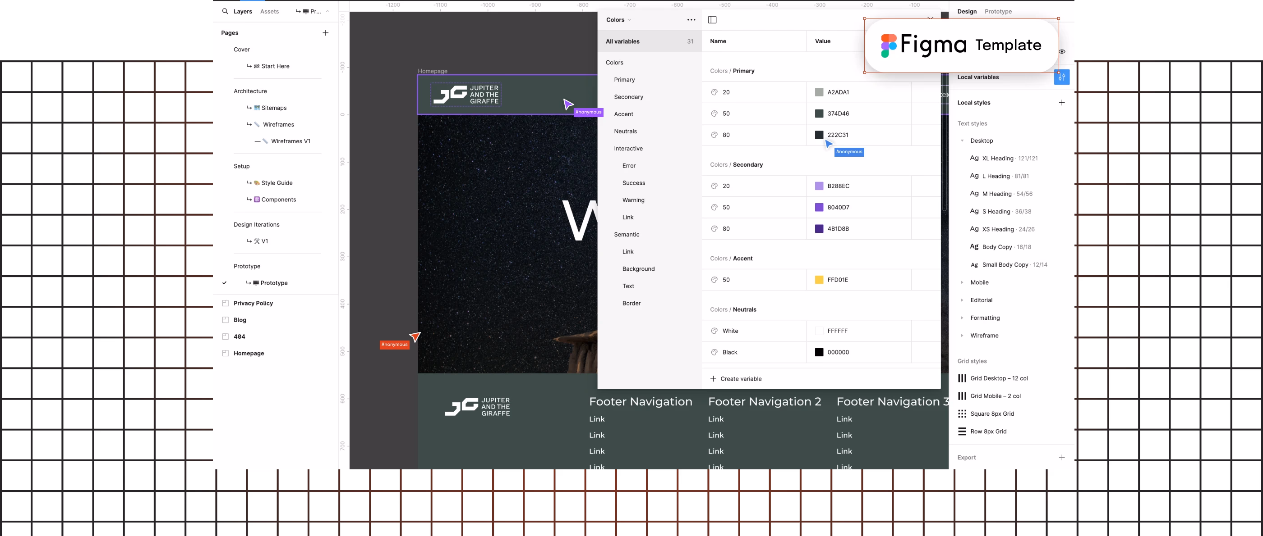Select All variables in sidebar
1263x536 pixels.
649,41
